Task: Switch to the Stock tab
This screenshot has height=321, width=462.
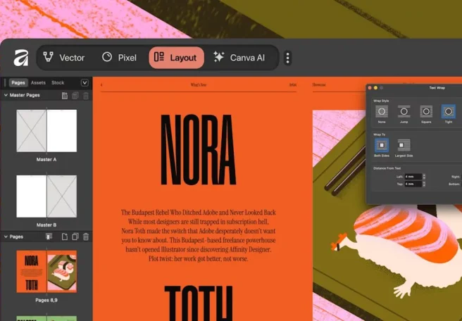Action: pyautogui.click(x=58, y=83)
